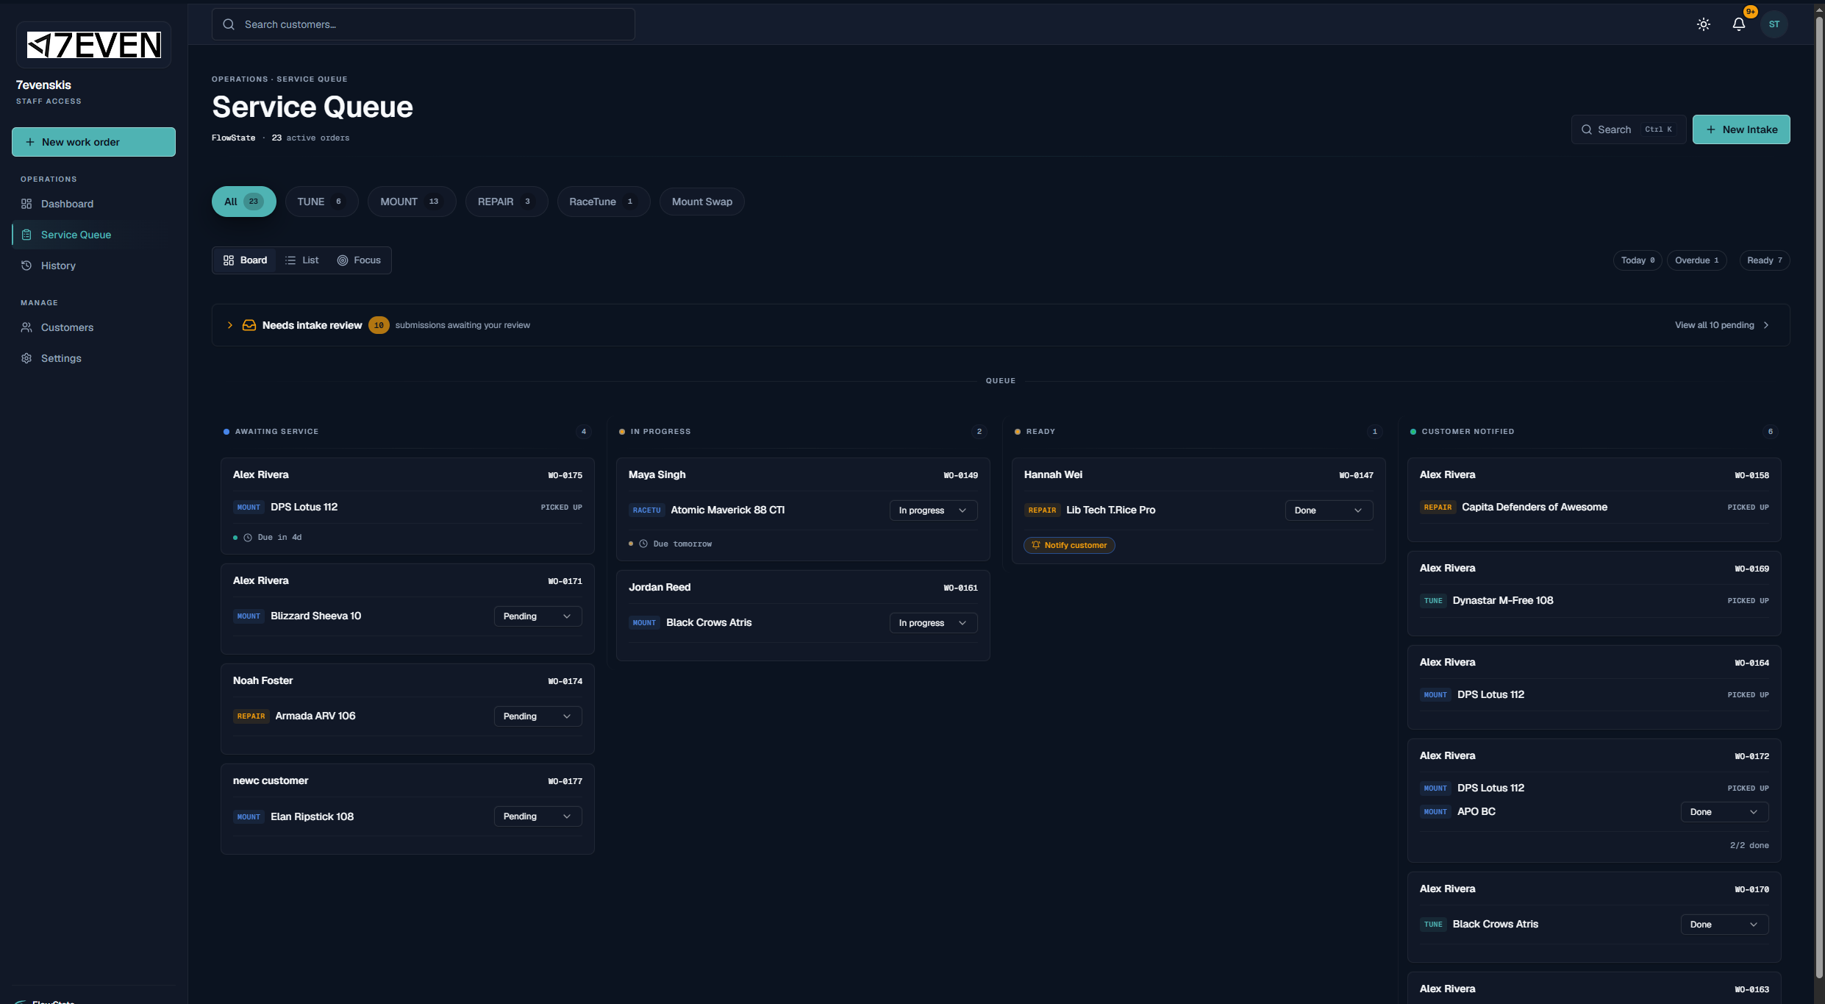Click the bell icon in Notify customer
This screenshot has height=1004, width=1825.
(1036, 545)
